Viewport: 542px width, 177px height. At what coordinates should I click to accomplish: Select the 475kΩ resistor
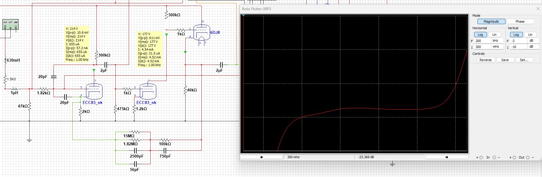[115, 109]
